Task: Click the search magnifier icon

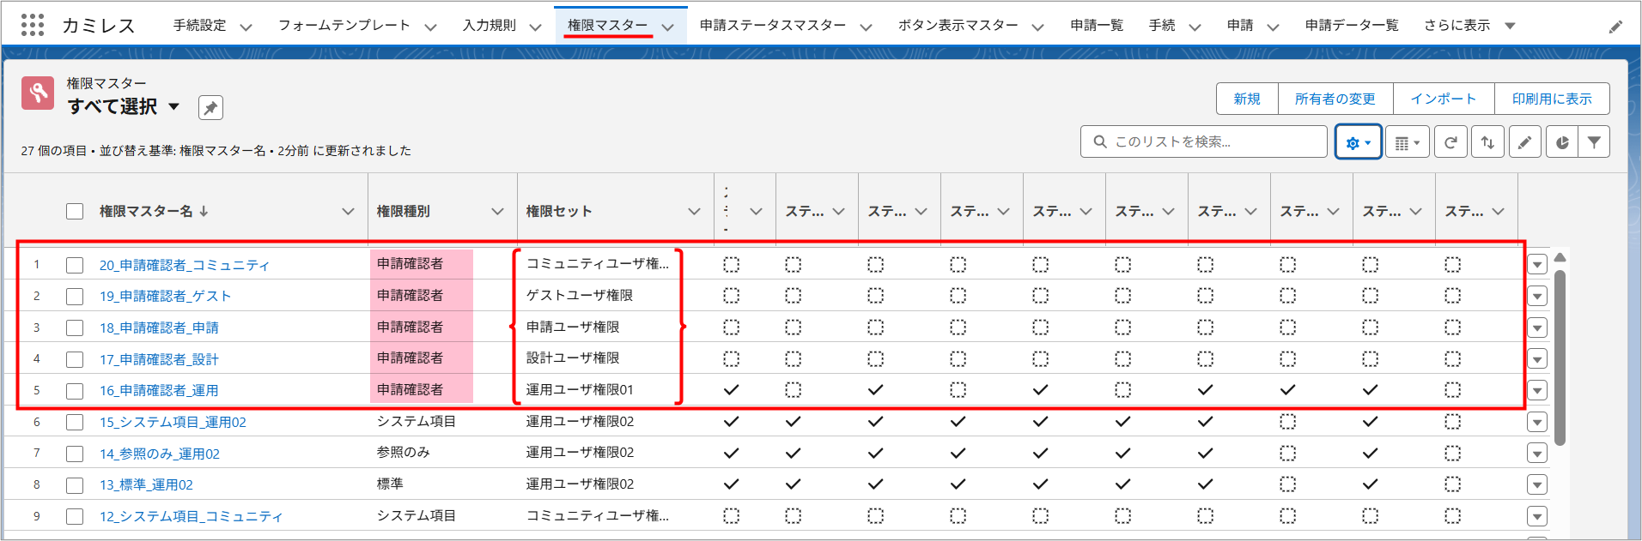Action: (1099, 141)
